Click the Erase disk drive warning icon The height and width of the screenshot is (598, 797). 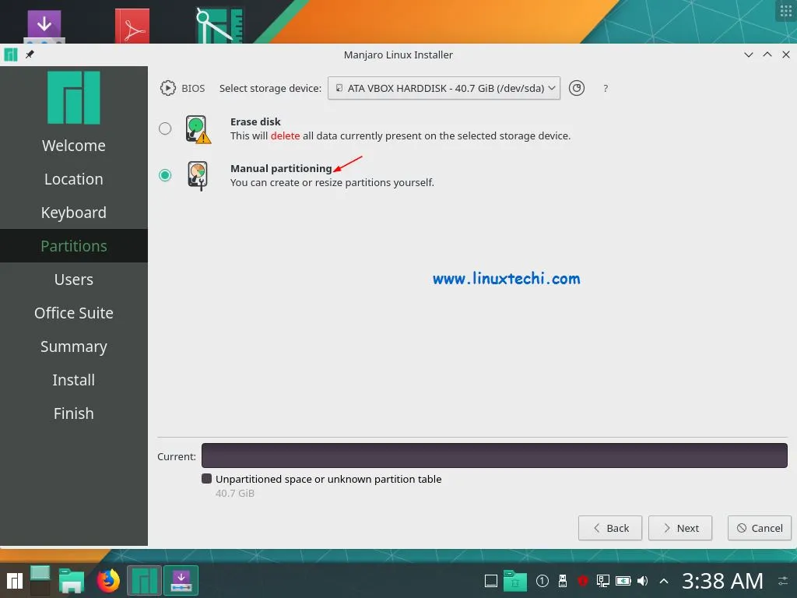(196, 128)
